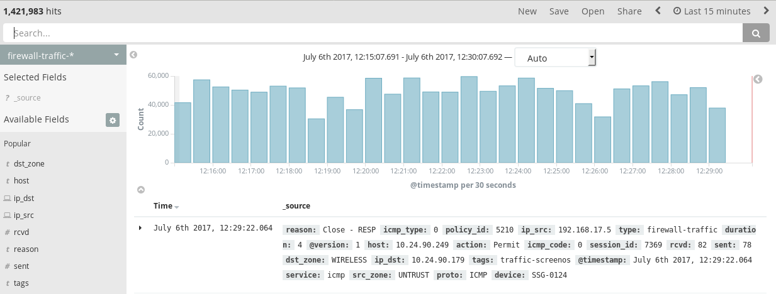Sort by the Time column arrow
Screen dimensions: 776x294
click(x=177, y=207)
